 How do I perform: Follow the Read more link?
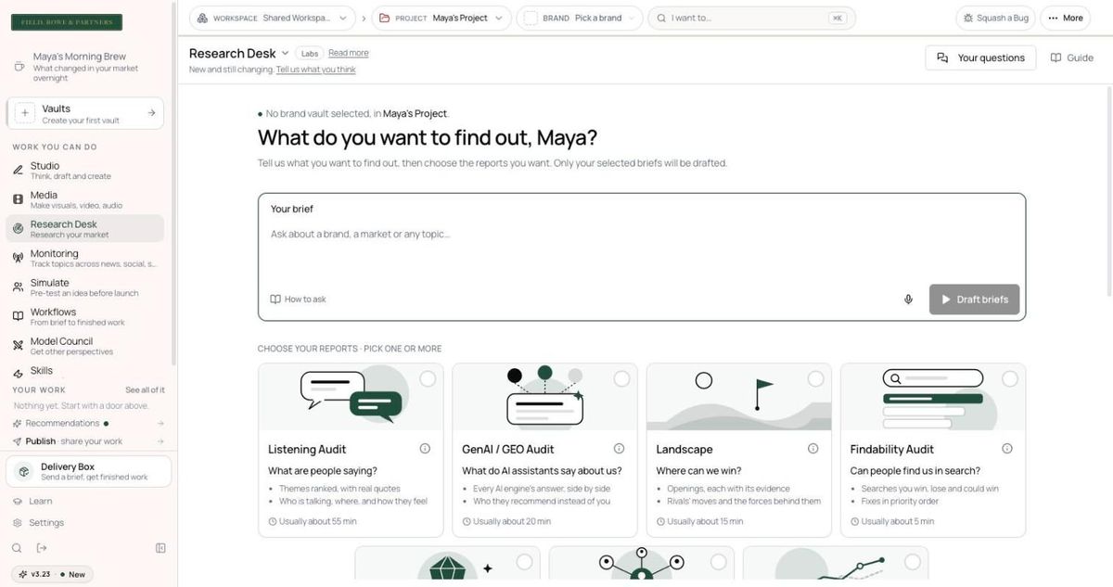[348, 53]
